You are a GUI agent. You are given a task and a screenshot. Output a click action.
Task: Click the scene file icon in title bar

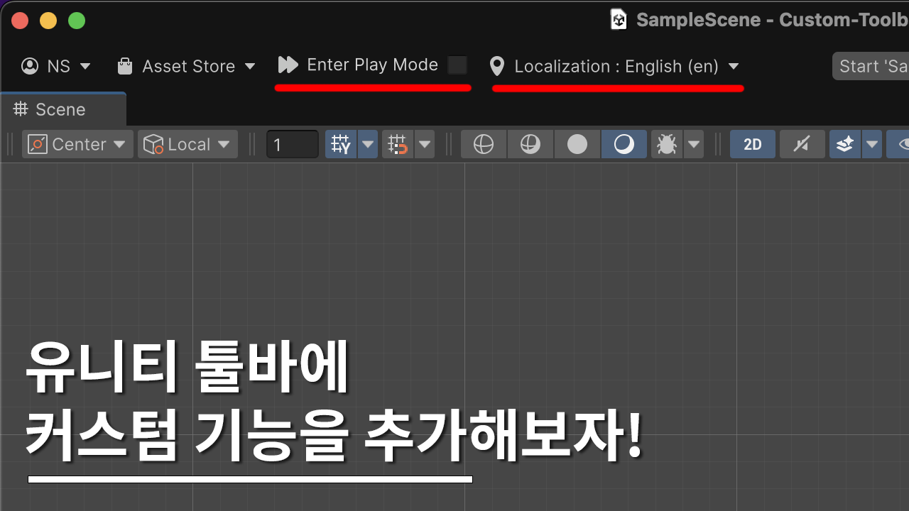pyautogui.click(x=619, y=20)
